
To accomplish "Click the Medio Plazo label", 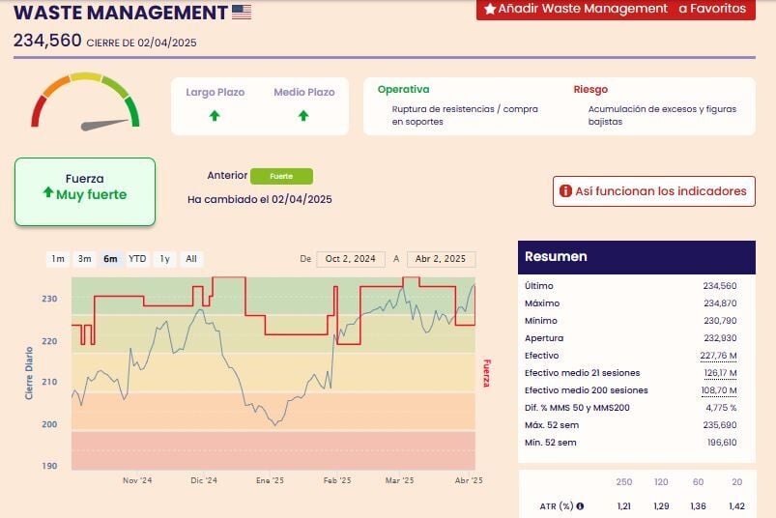I will pyautogui.click(x=304, y=92).
